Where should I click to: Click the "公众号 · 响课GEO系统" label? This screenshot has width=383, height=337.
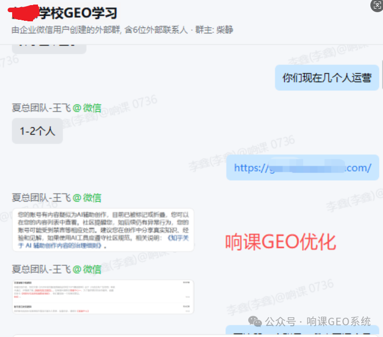point(318,322)
